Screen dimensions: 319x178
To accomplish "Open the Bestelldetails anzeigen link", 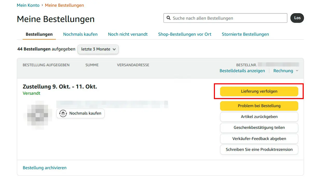I will 242,71.
